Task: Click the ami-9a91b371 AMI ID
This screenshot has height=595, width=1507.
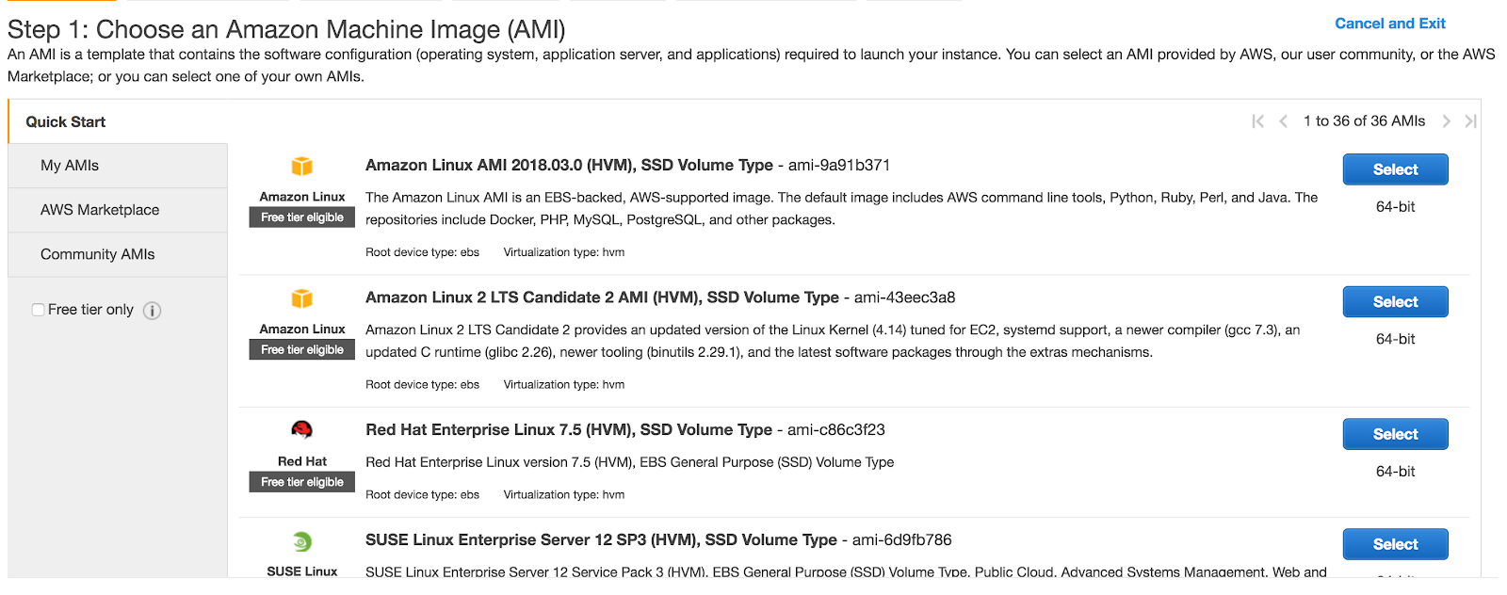Action: (839, 166)
